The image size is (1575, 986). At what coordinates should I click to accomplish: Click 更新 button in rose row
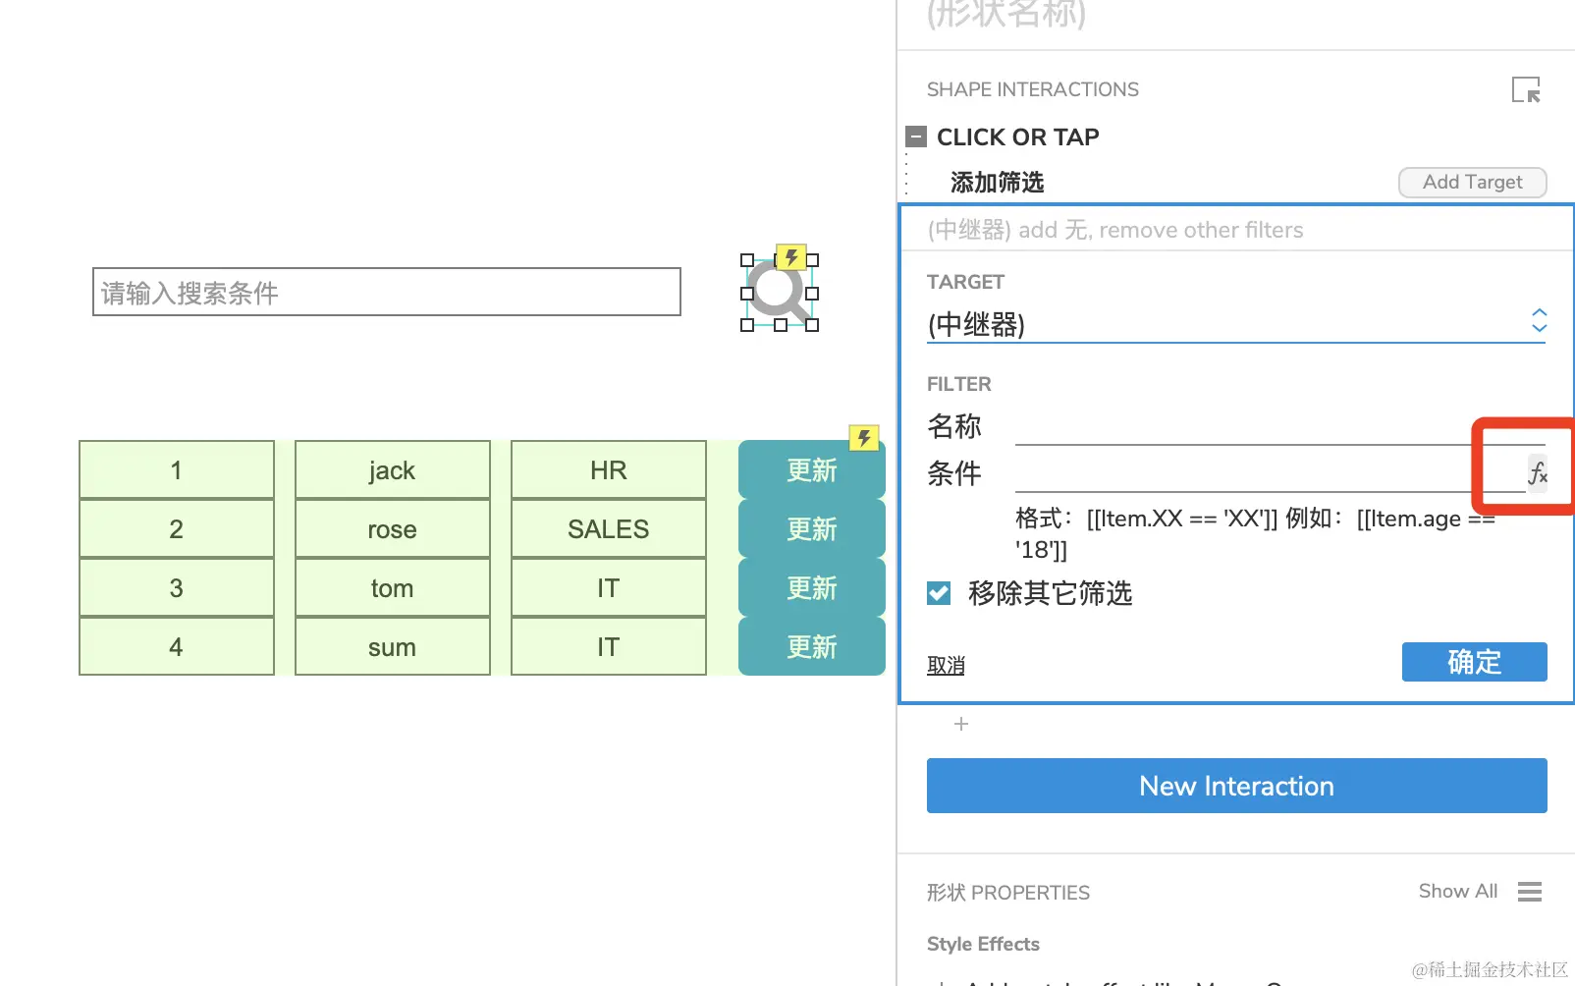point(811,528)
